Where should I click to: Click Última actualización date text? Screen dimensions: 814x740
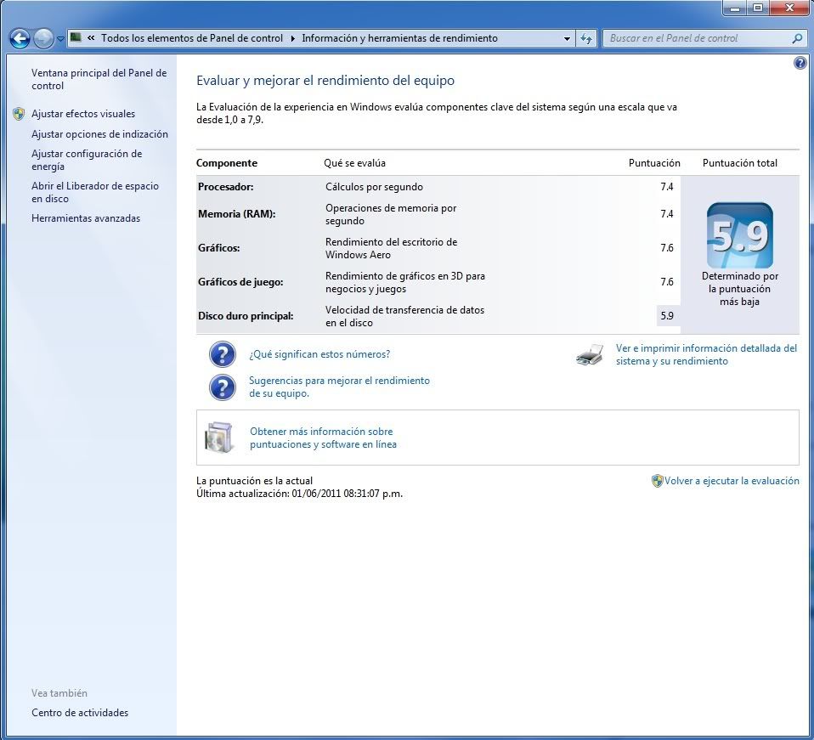299,494
